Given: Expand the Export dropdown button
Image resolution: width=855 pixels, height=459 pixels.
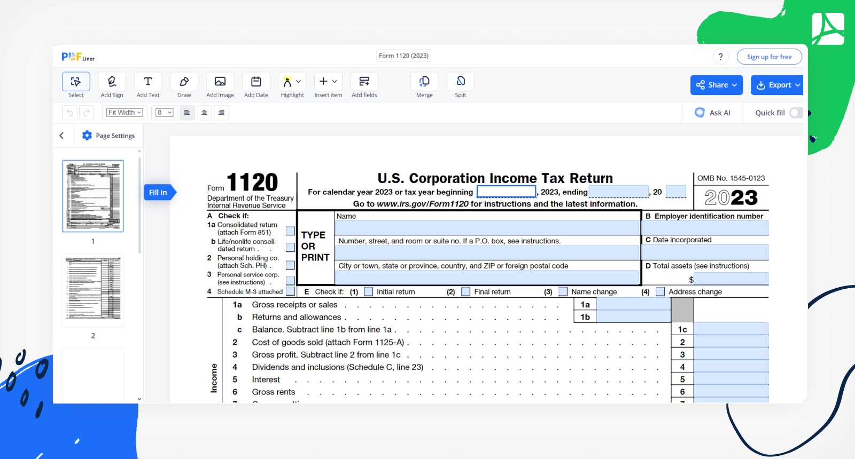Looking at the screenshot, I should click(776, 85).
